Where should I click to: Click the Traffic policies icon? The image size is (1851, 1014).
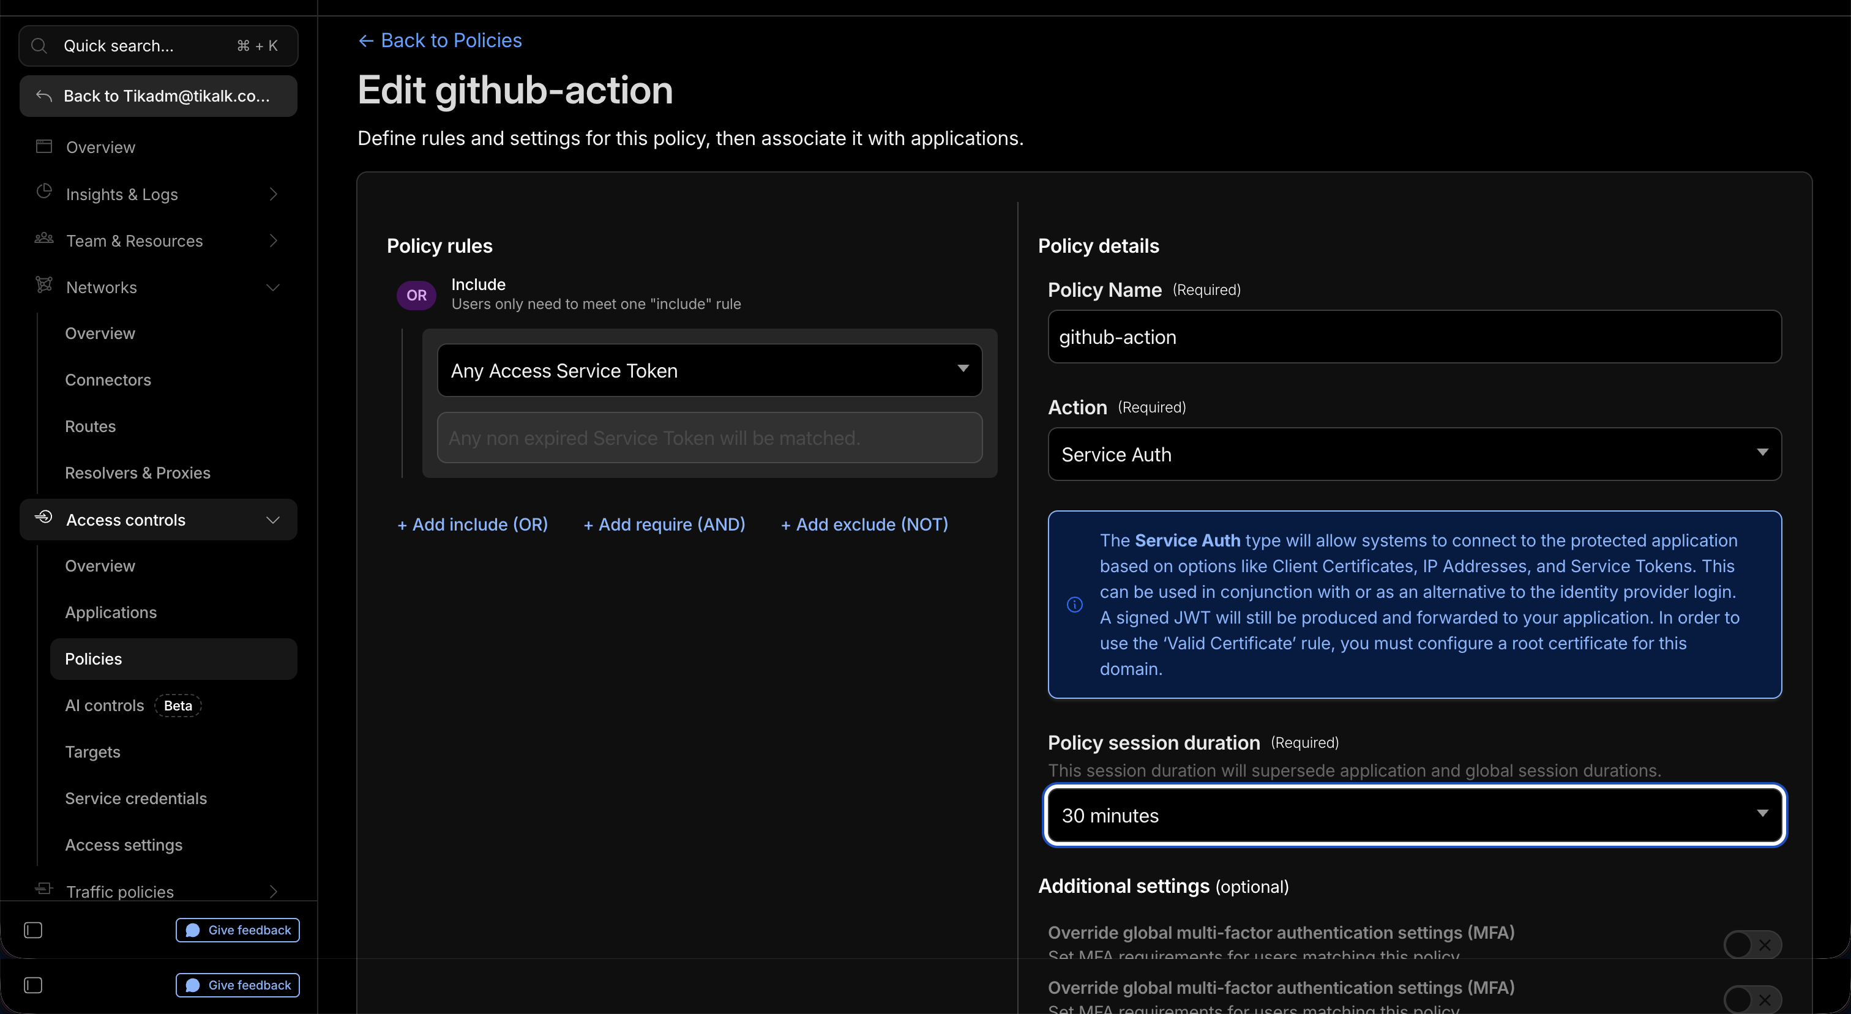pos(44,889)
